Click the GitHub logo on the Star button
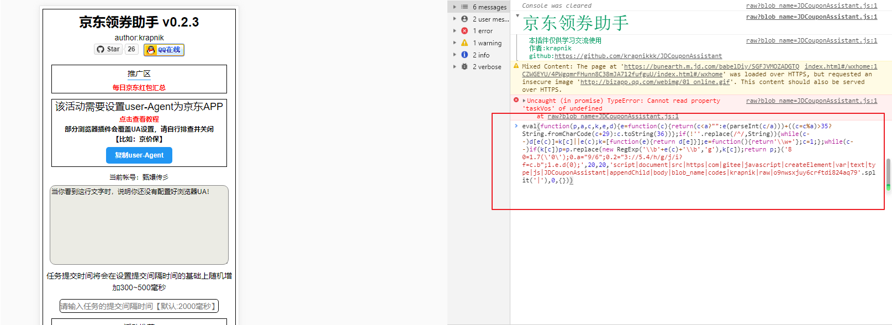 coord(101,49)
